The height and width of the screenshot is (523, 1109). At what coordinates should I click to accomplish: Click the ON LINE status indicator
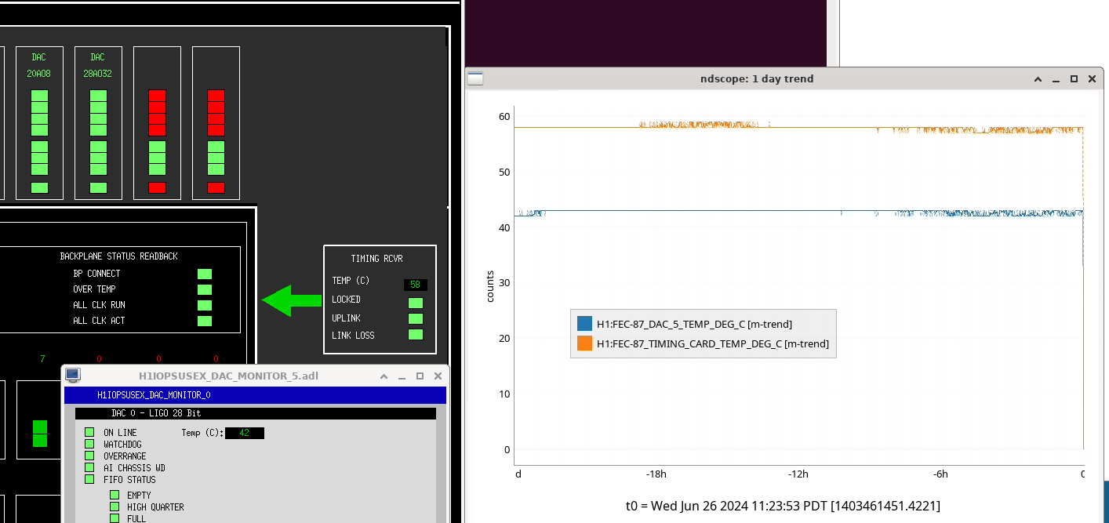coord(89,432)
